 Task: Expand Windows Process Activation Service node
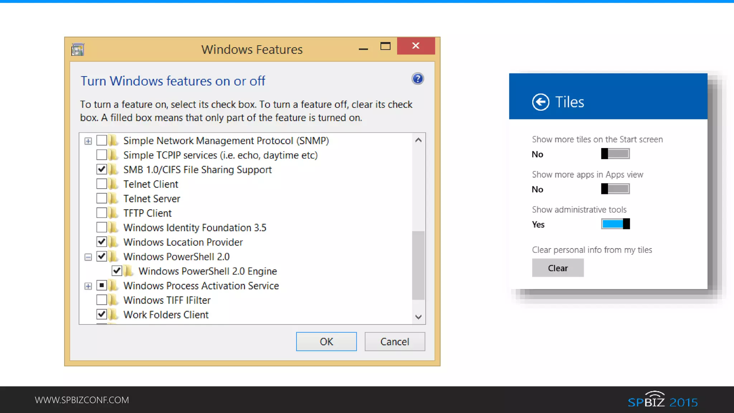click(x=88, y=286)
